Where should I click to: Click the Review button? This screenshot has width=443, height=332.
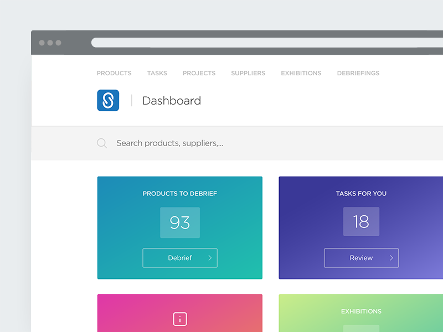(x=362, y=258)
